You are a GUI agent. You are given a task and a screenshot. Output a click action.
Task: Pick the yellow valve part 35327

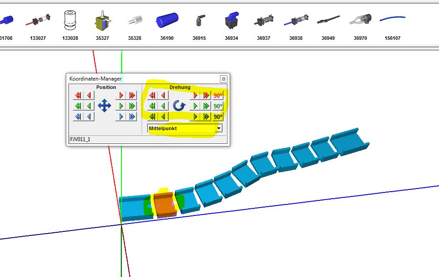click(102, 21)
